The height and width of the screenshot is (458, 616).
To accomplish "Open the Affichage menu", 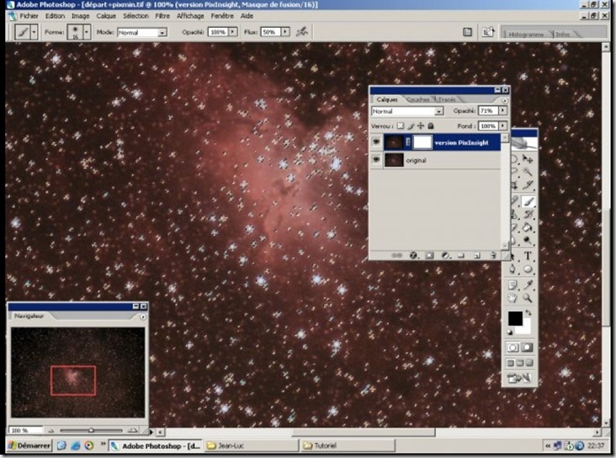I will click(190, 16).
